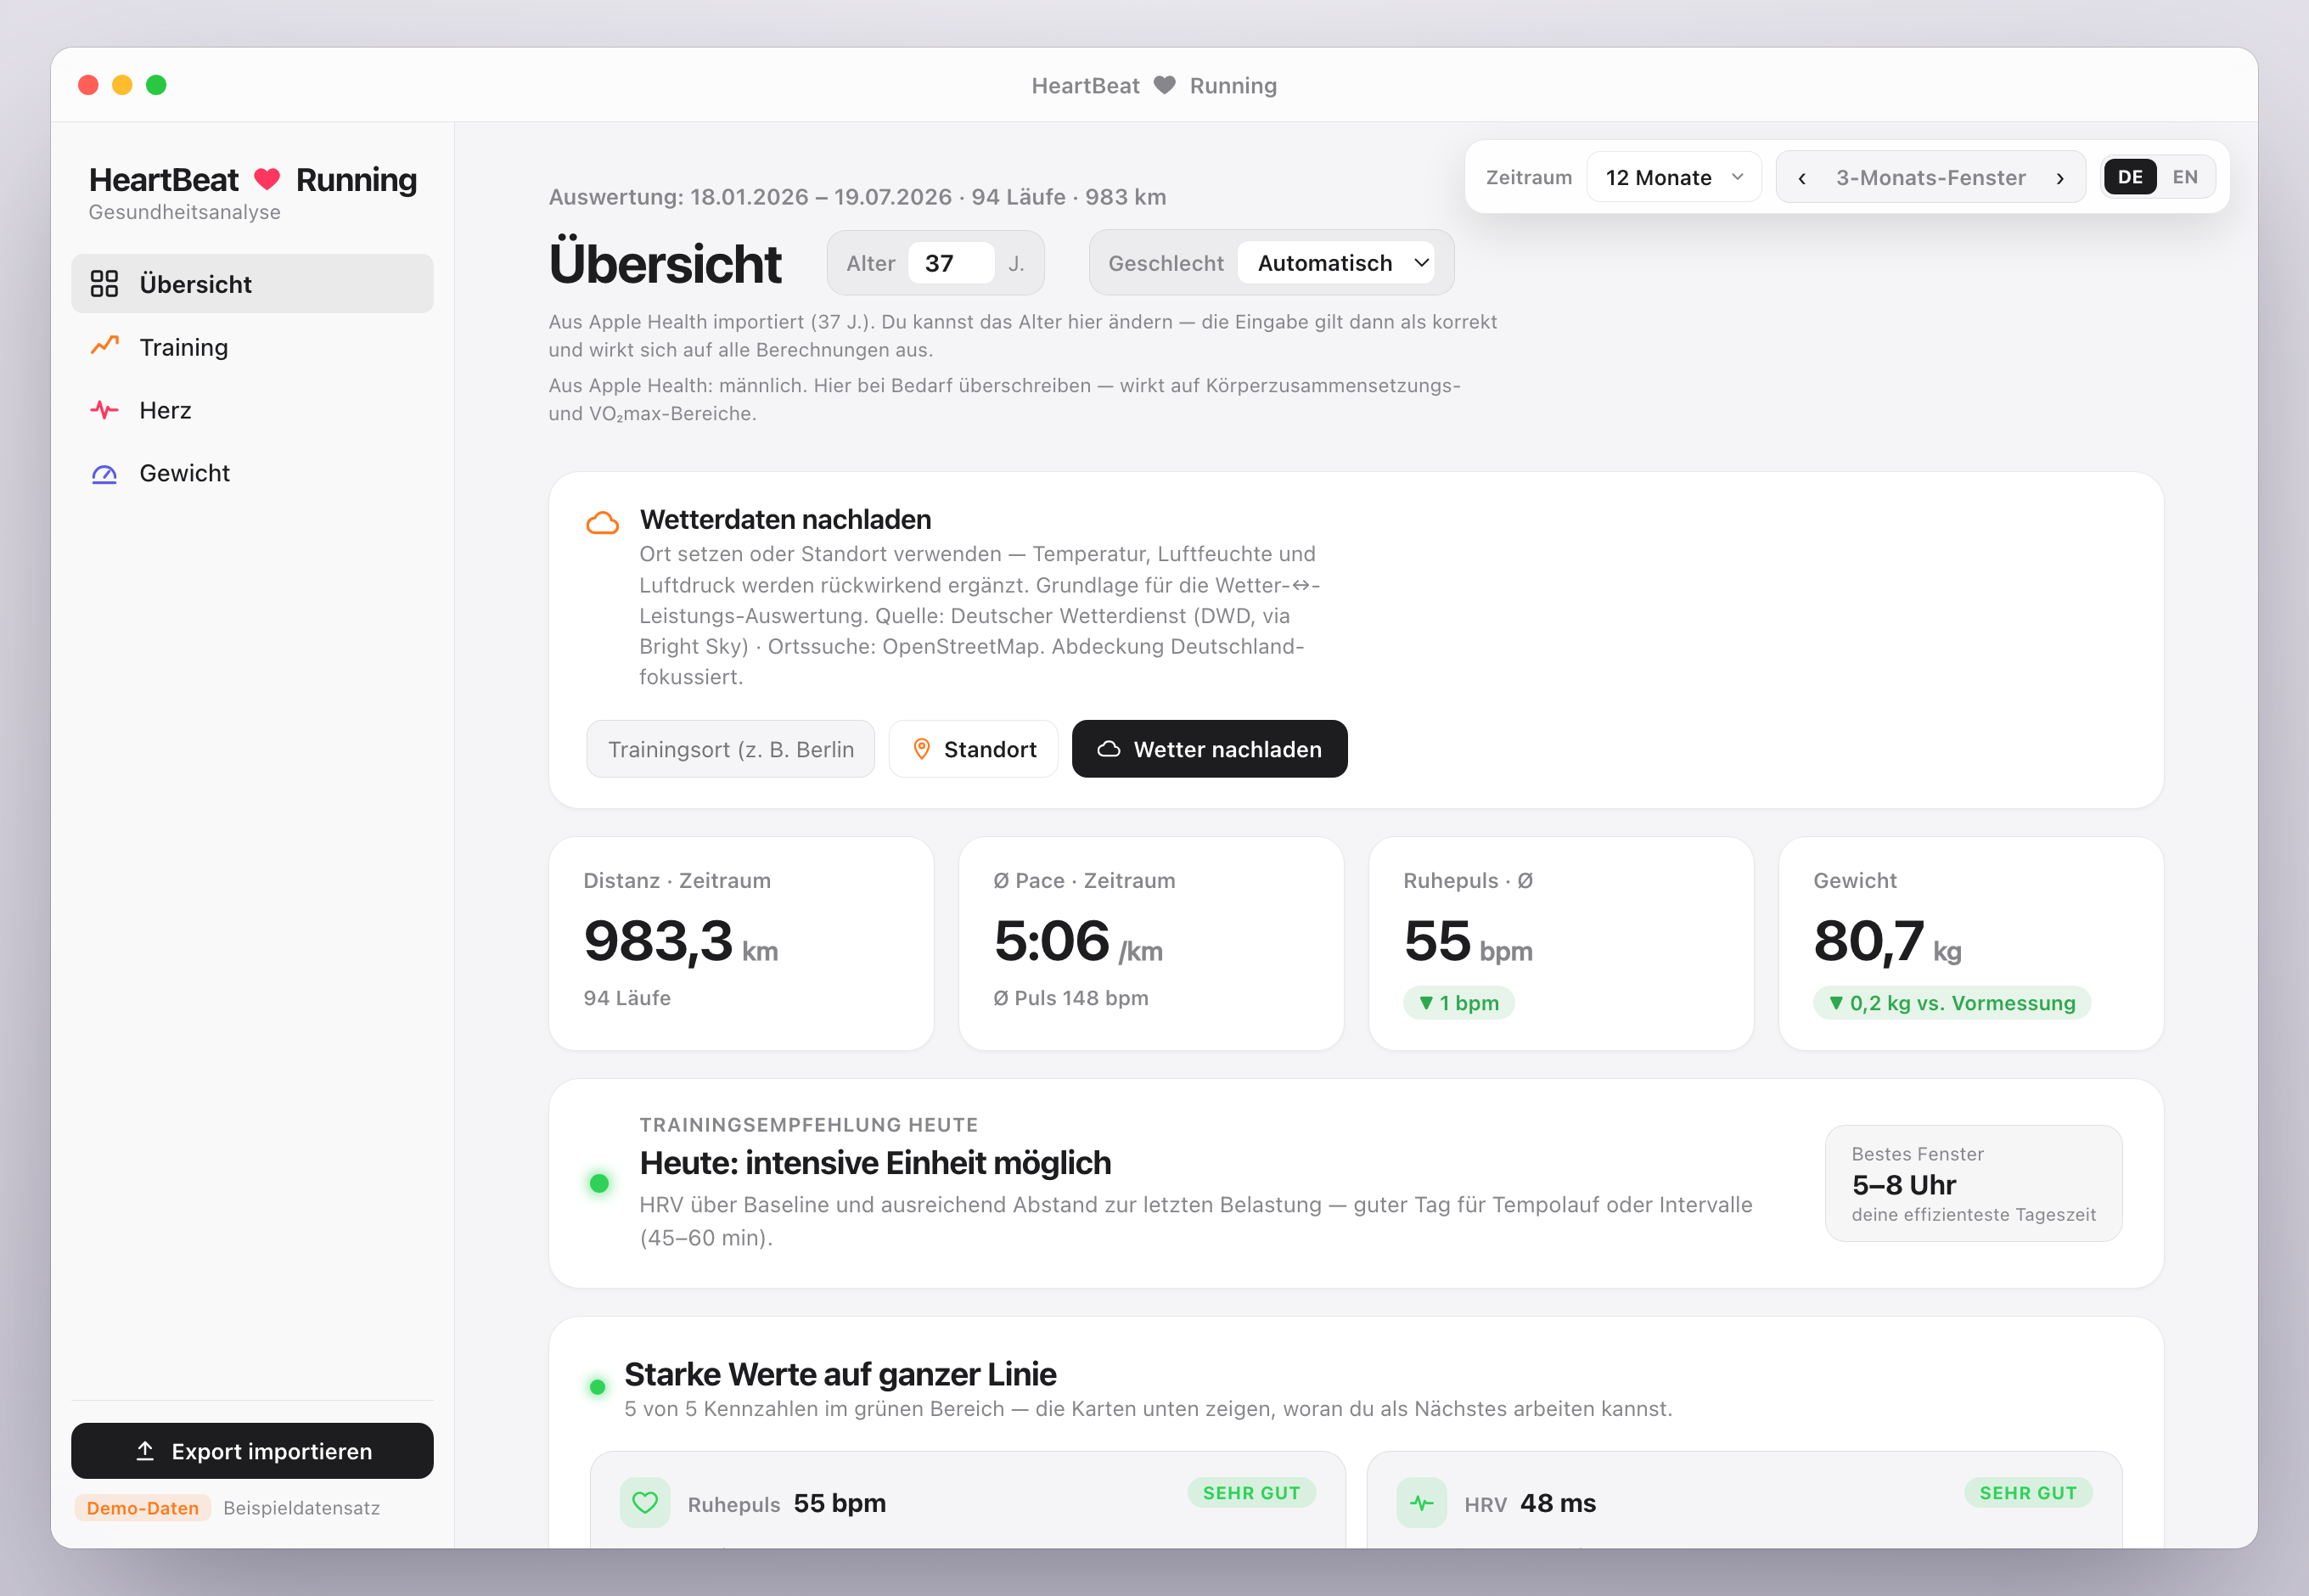Click the Herz pulse-wave icon
Screen dimensions: 2309x1596
(x=104, y=410)
